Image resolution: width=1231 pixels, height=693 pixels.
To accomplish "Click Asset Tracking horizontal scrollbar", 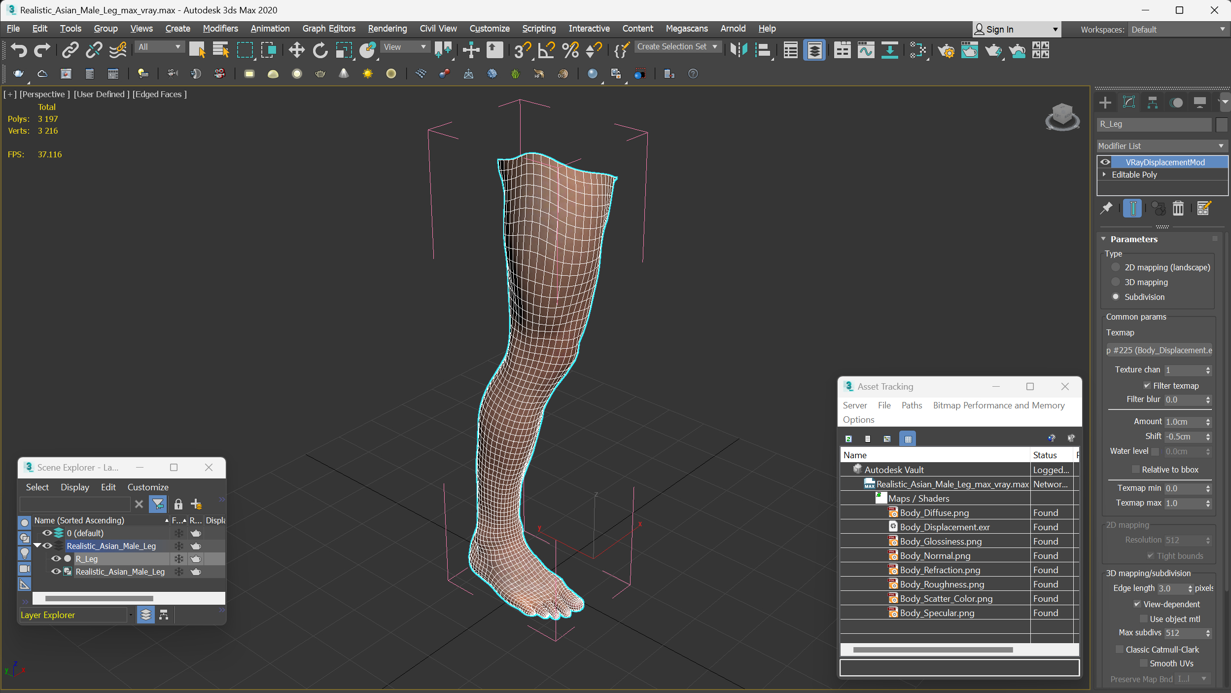I will [933, 650].
